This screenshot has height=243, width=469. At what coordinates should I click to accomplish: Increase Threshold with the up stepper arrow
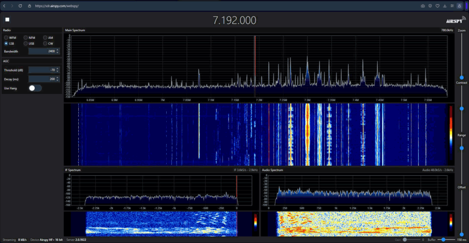pyautogui.click(x=57, y=69)
